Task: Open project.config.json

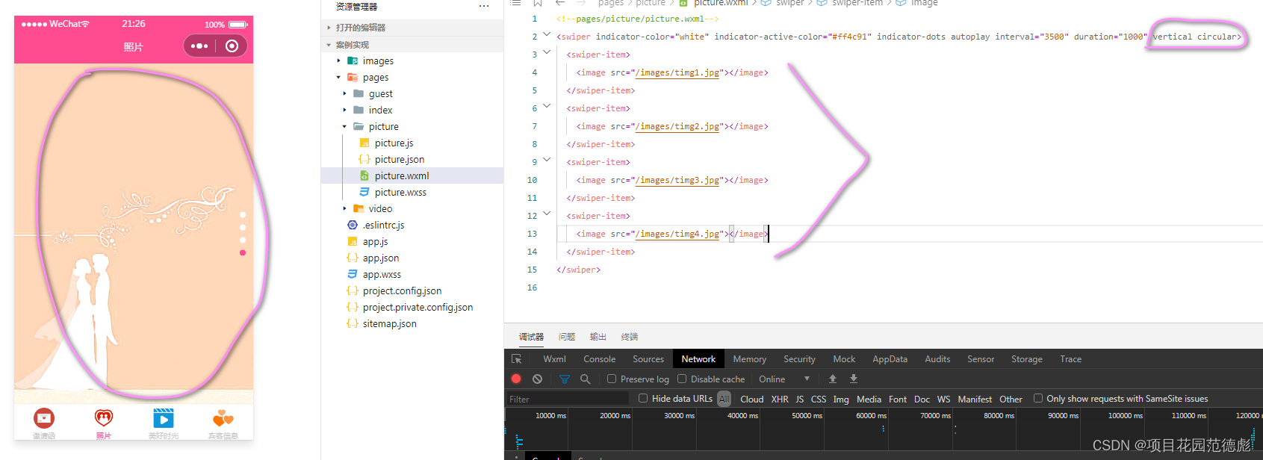Action: (x=402, y=290)
